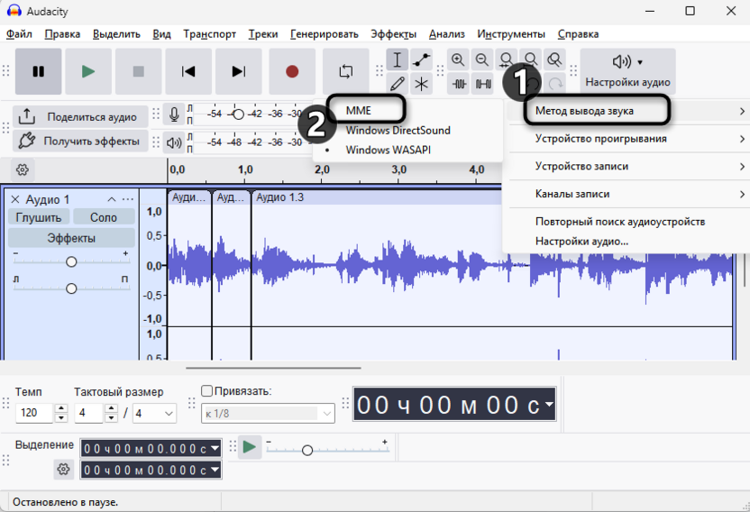Click Silence audio selection icon
This screenshot has width=750, height=512.
(482, 84)
